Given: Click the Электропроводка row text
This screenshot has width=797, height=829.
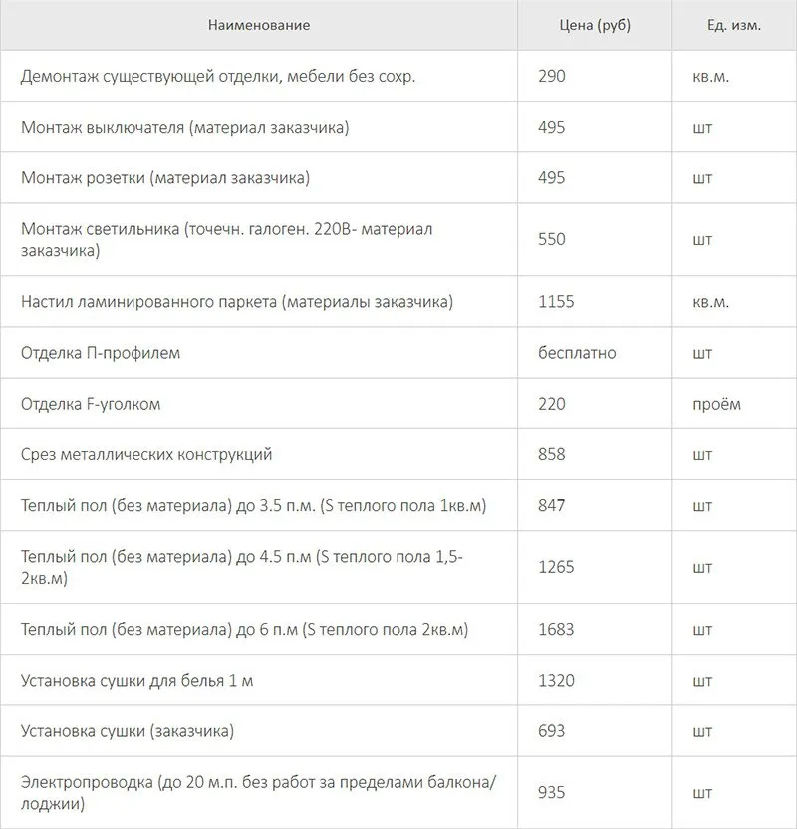Looking at the screenshot, I should (x=258, y=792).
